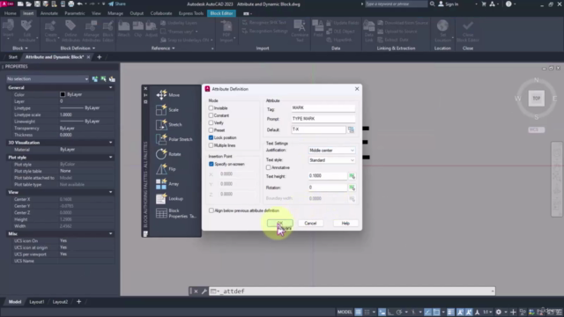
Task: Open Block Properties Table action
Action: [176, 213]
